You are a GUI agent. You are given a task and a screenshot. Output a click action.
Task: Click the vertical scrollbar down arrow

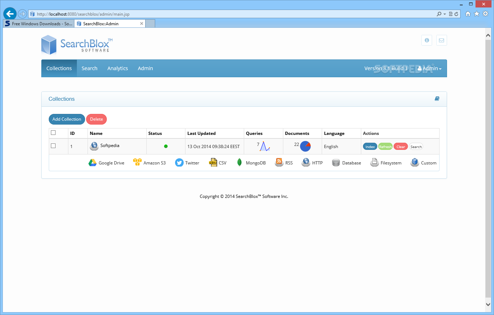click(x=488, y=304)
